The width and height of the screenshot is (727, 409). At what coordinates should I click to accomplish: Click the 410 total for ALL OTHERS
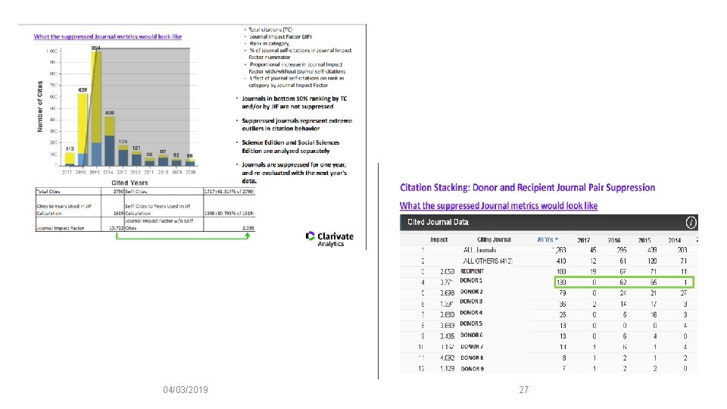point(561,261)
